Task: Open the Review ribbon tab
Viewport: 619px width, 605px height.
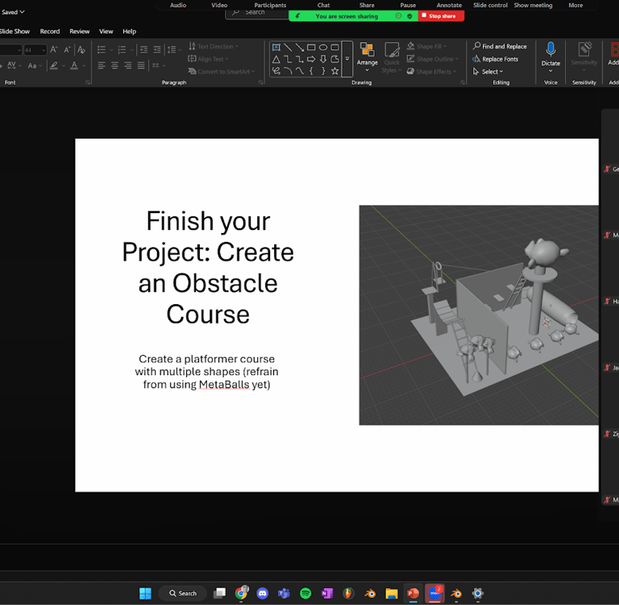Action: point(80,31)
